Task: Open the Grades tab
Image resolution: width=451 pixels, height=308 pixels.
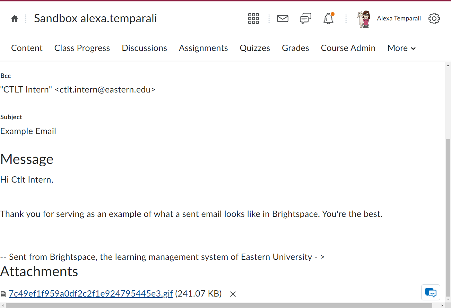Action: pyautogui.click(x=295, y=48)
